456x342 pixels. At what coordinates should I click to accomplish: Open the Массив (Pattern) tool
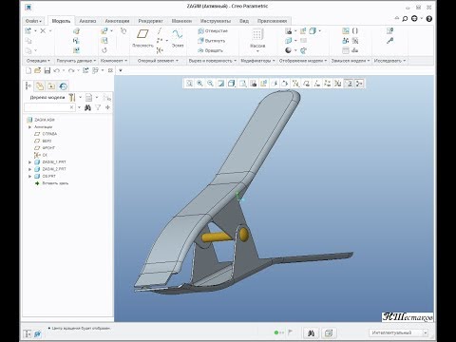[257, 39]
